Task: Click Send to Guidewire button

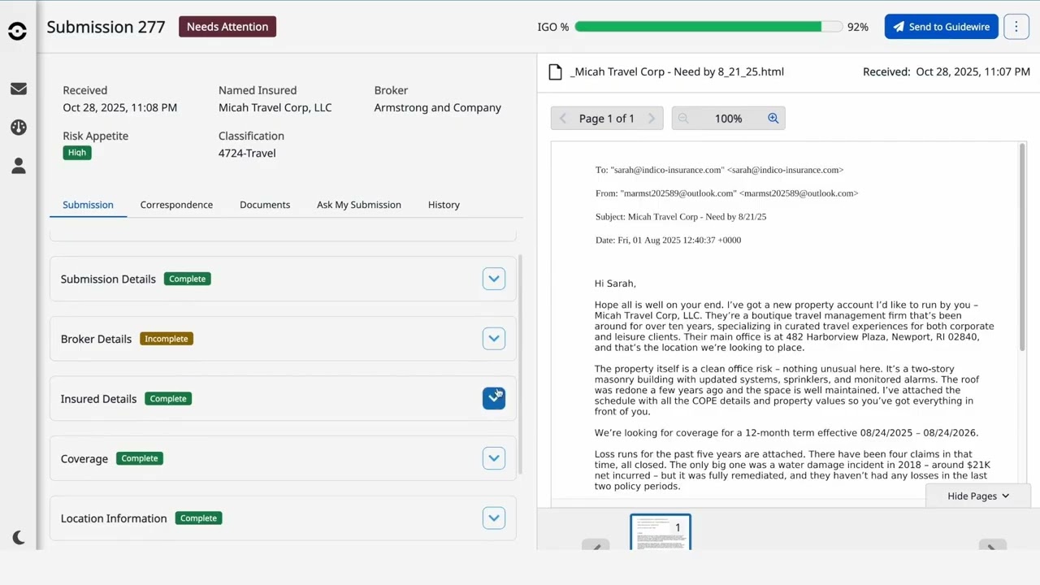Action: pyautogui.click(x=942, y=27)
